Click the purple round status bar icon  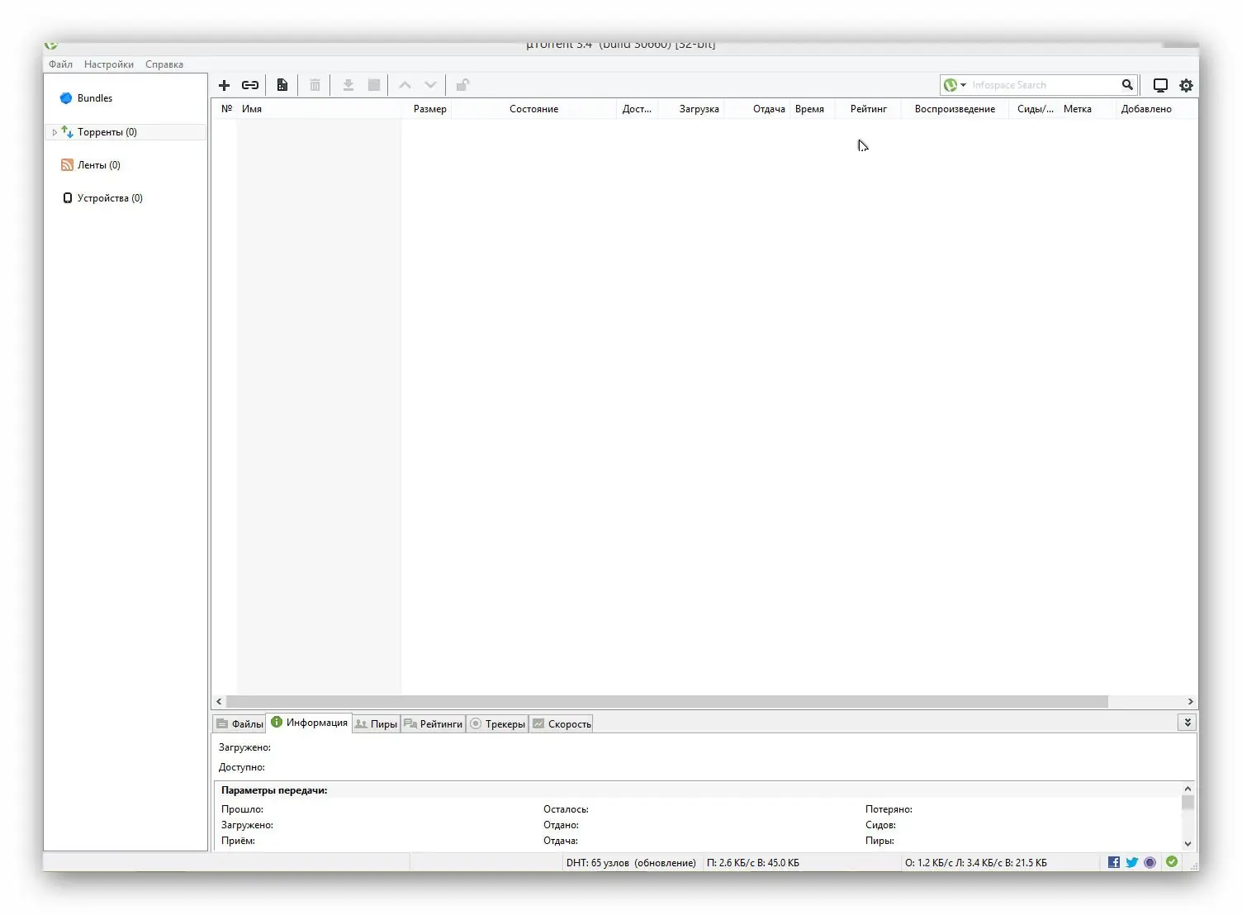1150,862
